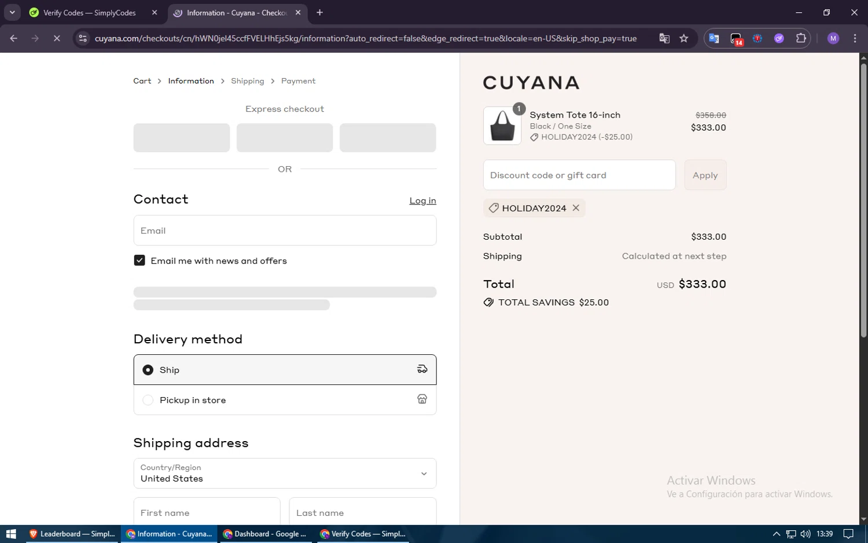Show hidden system tray icons
The height and width of the screenshot is (543, 868).
coord(777,534)
